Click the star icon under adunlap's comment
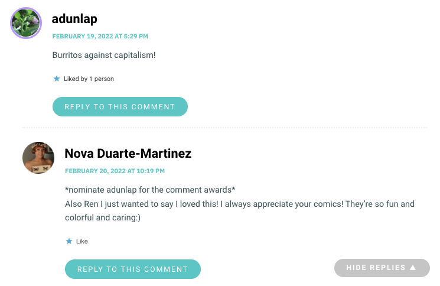 [57, 79]
